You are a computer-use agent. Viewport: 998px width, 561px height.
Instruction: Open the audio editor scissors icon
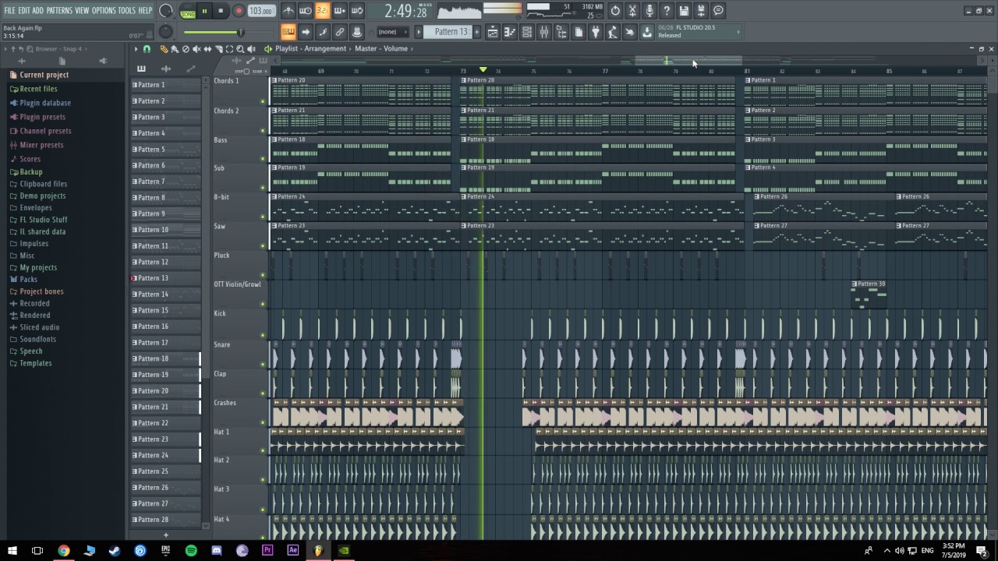pos(632,11)
